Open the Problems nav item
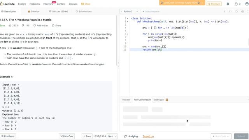The height and width of the screenshot is (140, 249). click(35, 4)
